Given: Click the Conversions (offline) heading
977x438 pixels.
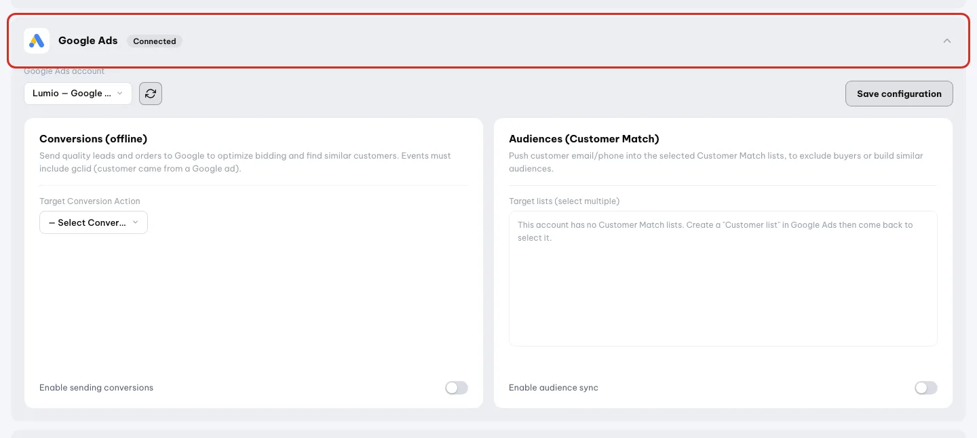Looking at the screenshot, I should [x=94, y=139].
